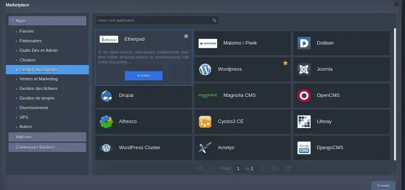
Task: Select the WordPress Cluster name
Action: [x=140, y=148]
